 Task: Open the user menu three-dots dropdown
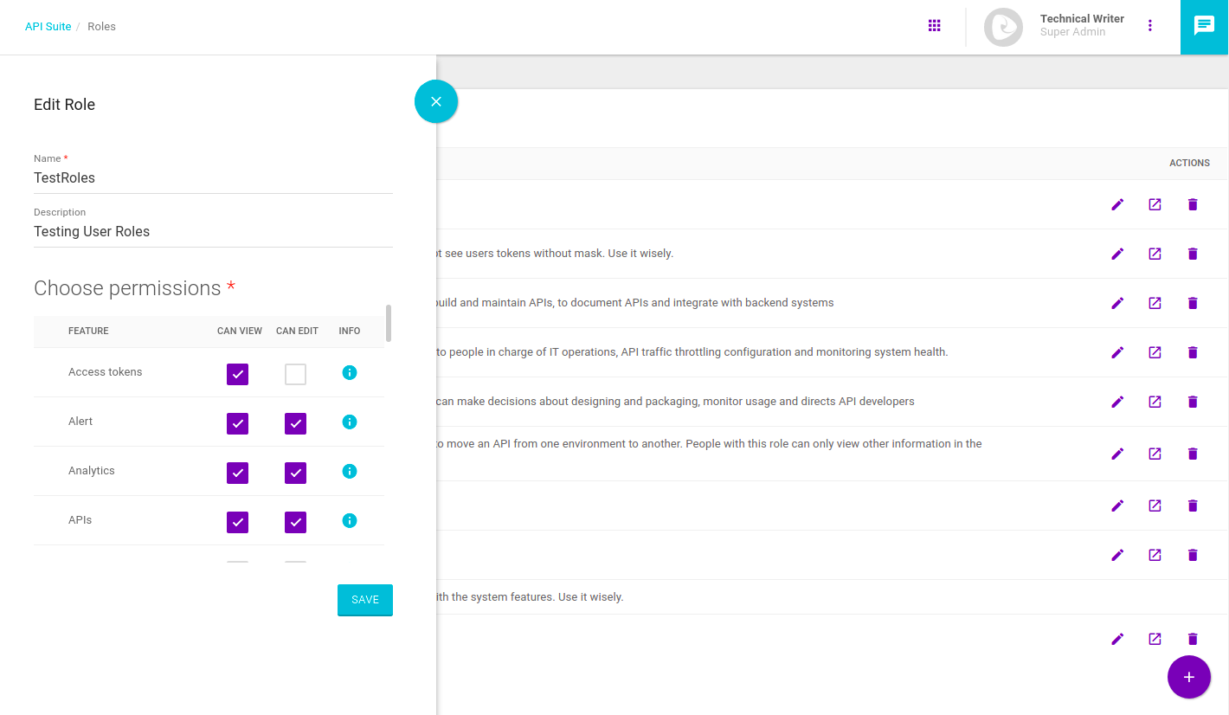pos(1150,26)
